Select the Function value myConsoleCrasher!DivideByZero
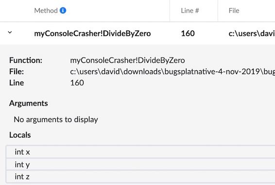This screenshot has height=185, width=275. pos(127,61)
